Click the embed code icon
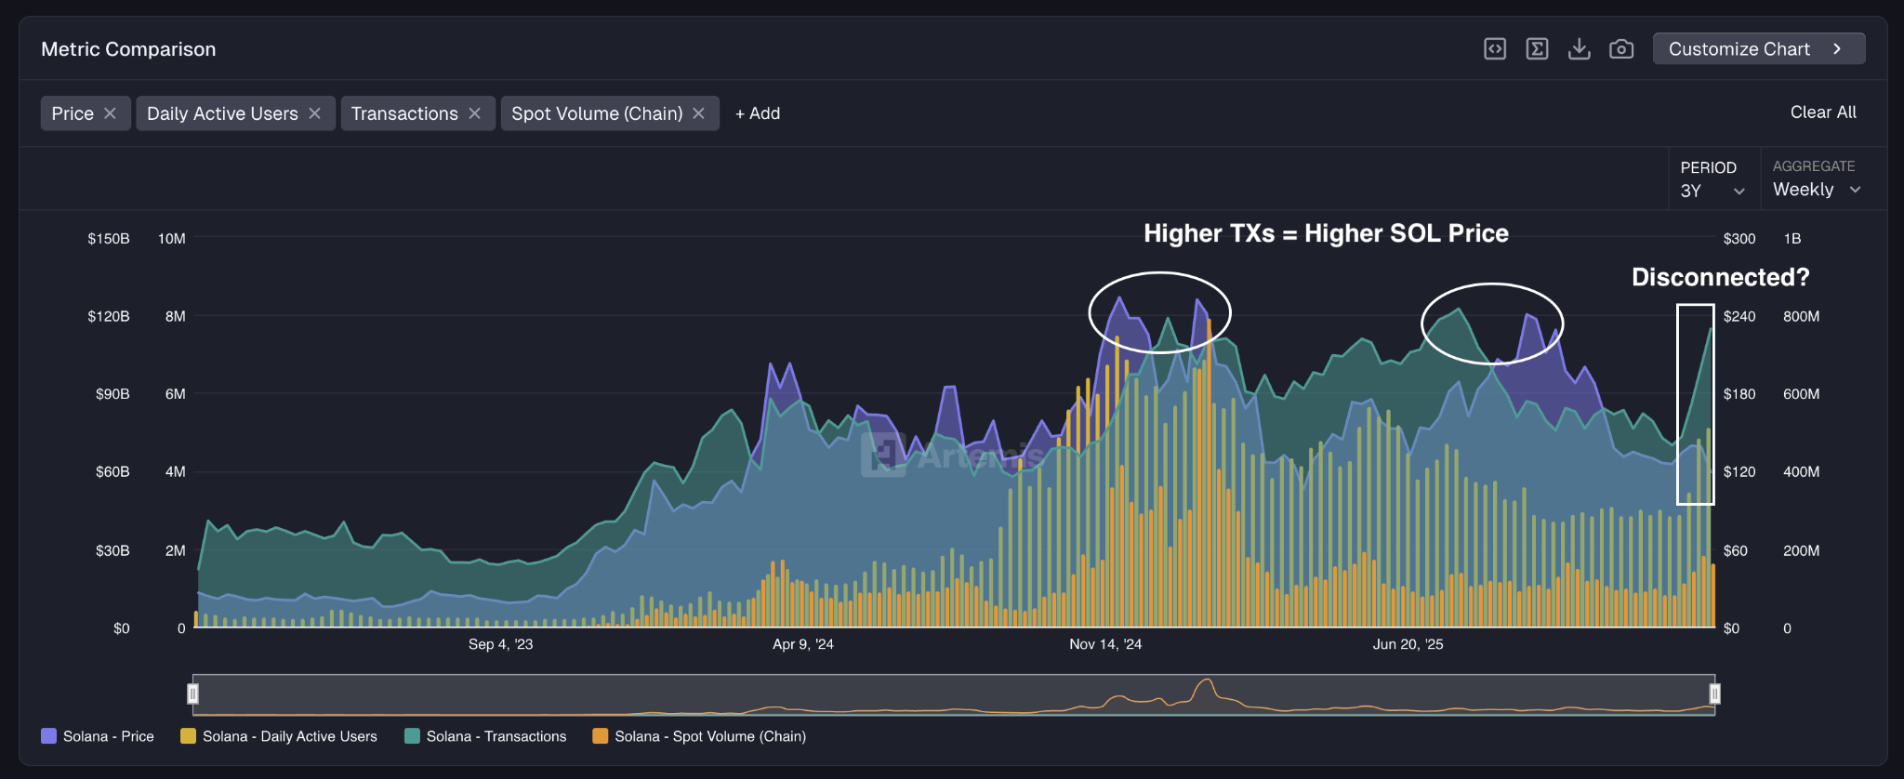 tap(1495, 49)
